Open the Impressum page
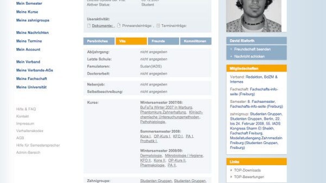This screenshot has height=183, width=326. [x=25, y=124]
